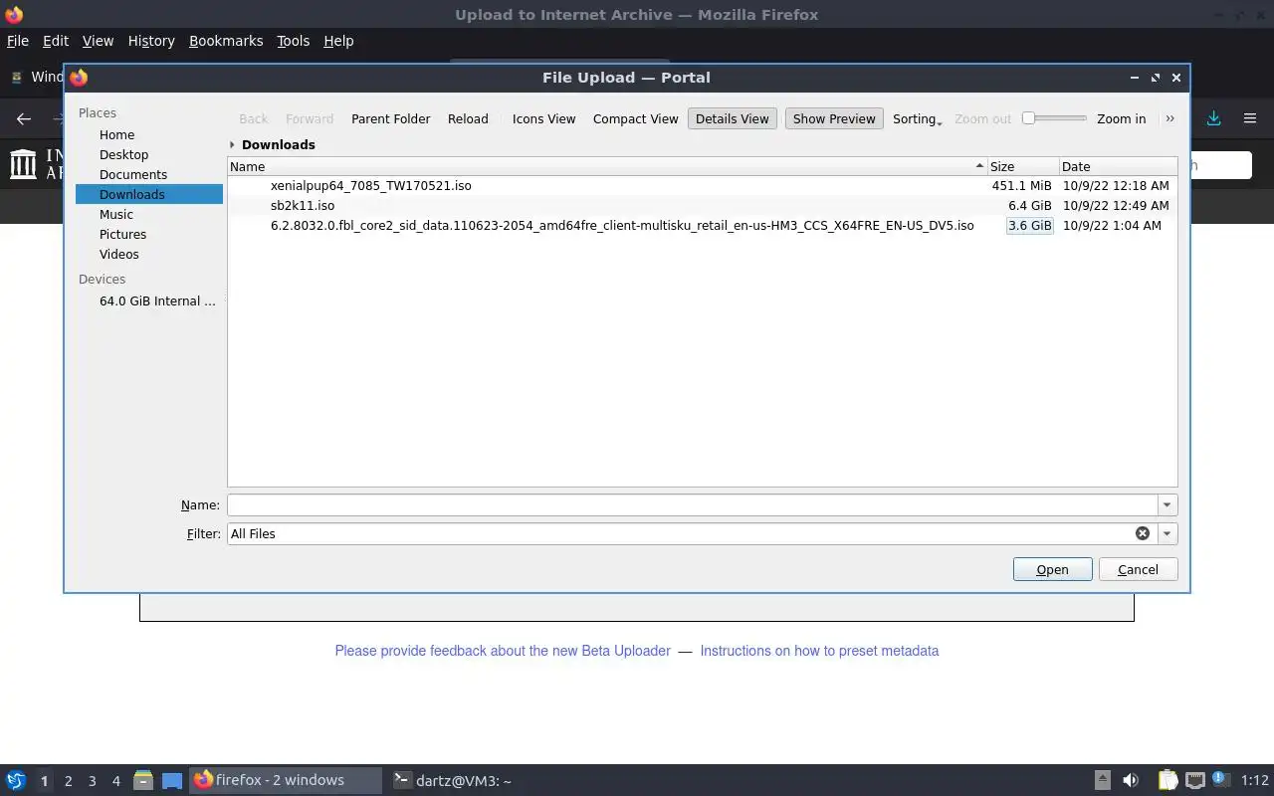Click the Internet Archive logo icon
The height and width of the screenshot is (796, 1274).
pyautogui.click(x=23, y=164)
